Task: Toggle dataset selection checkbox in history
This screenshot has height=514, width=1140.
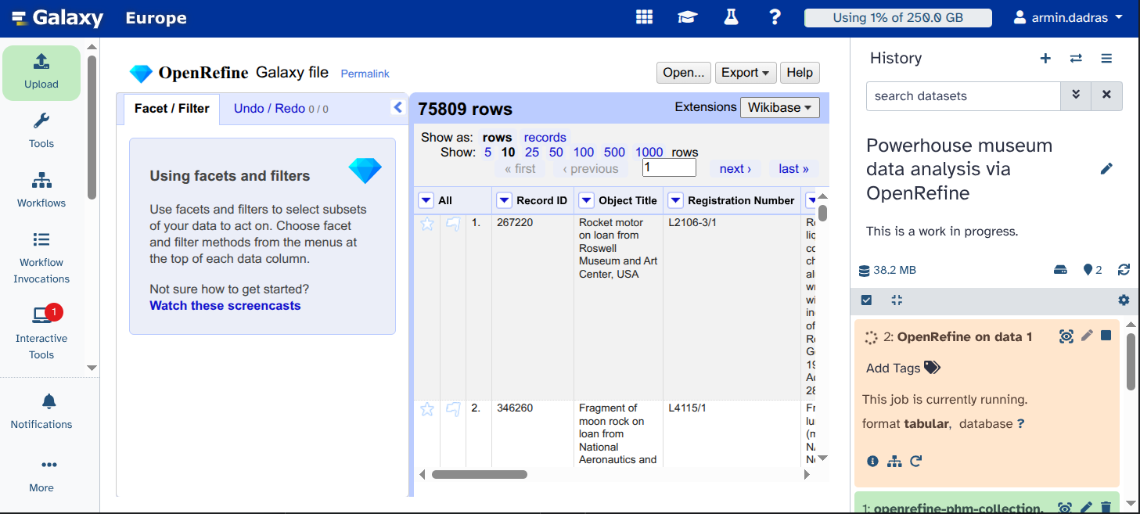Action: pos(866,300)
